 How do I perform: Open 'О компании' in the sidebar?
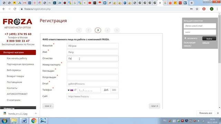click(13, 100)
